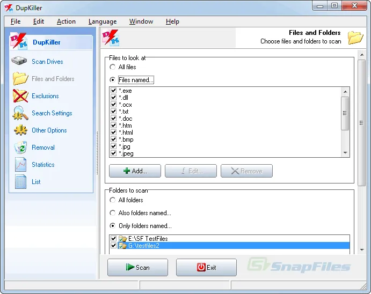
Task: Open the File menu
Action: tap(16, 21)
